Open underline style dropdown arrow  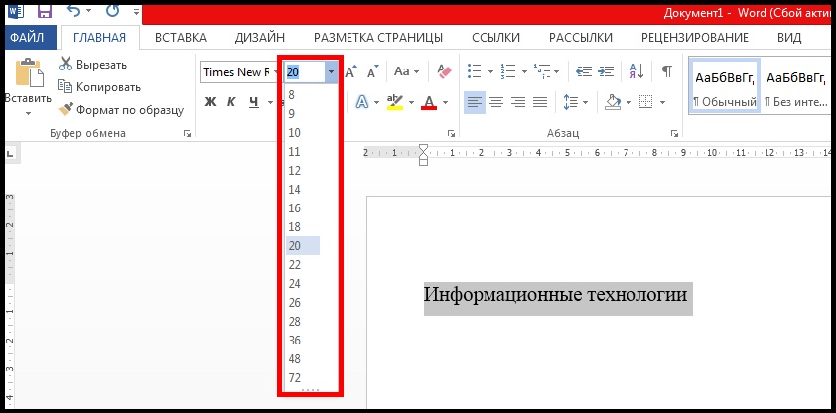coord(270,103)
